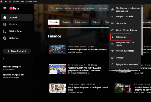This screenshot has height=102, width=151.
Task: Select the Énergie filter chip
Action: pyautogui.click(x=66, y=22)
